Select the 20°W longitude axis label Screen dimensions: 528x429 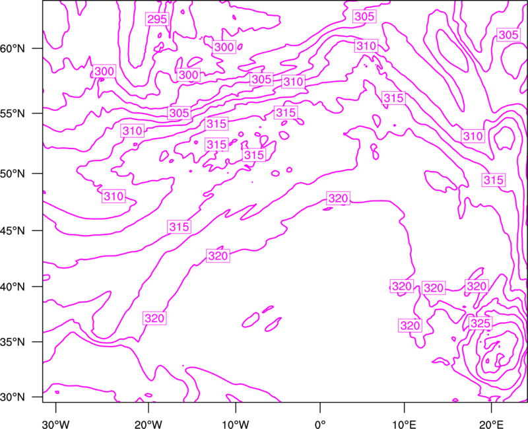[148, 424]
